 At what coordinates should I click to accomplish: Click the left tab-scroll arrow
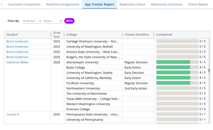(2, 4)
